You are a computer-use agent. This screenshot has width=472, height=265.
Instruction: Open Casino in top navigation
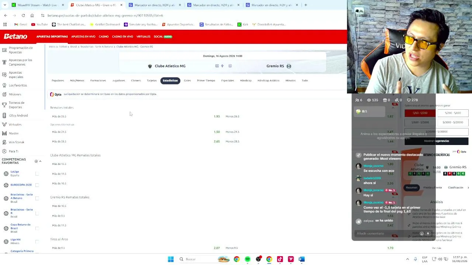pyautogui.click(x=104, y=37)
